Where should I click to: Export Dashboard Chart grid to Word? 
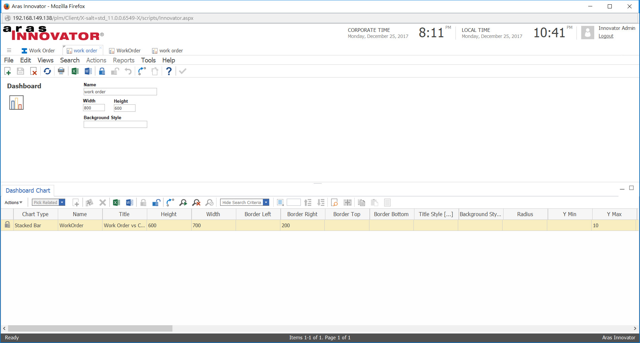(x=129, y=202)
